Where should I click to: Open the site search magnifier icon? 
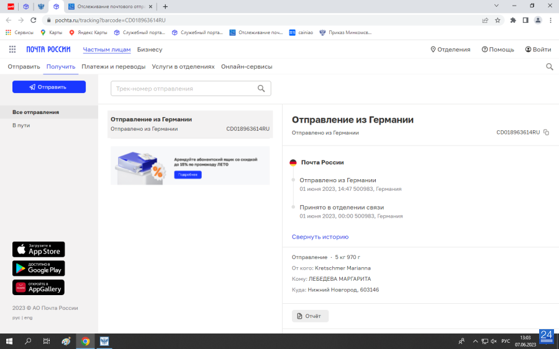pos(550,66)
